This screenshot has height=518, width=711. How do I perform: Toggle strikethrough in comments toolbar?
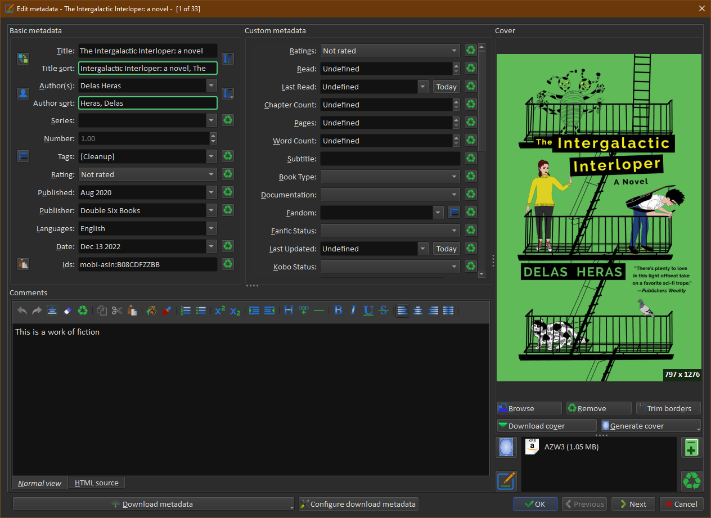pyautogui.click(x=384, y=310)
